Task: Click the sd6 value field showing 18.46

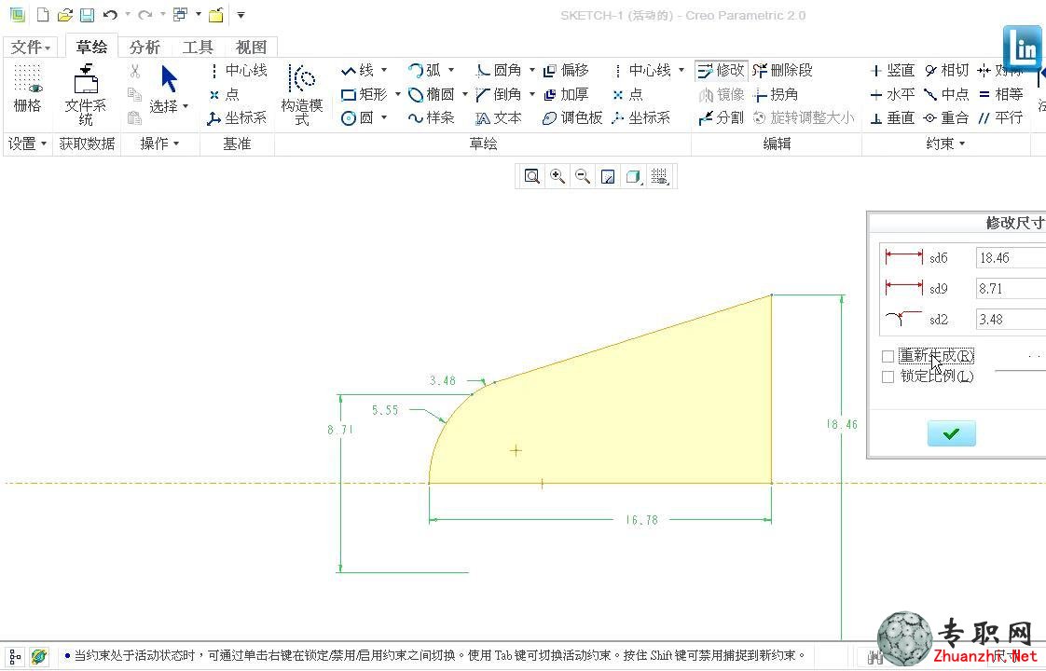Action: pyautogui.click(x=1011, y=258)
